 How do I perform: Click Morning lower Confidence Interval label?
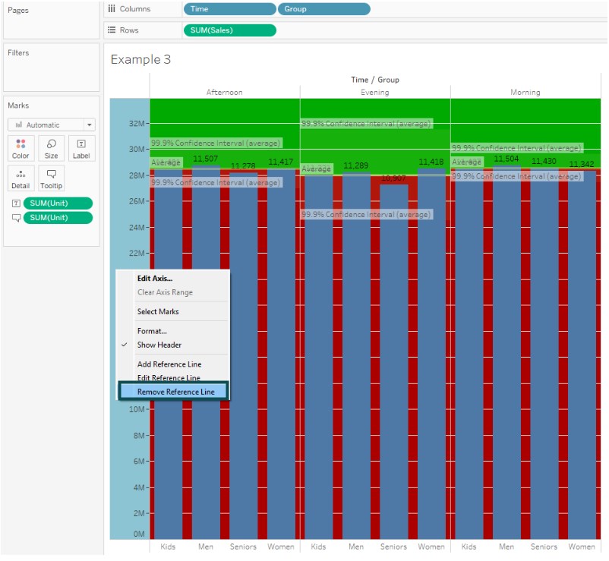pos(517,176)
